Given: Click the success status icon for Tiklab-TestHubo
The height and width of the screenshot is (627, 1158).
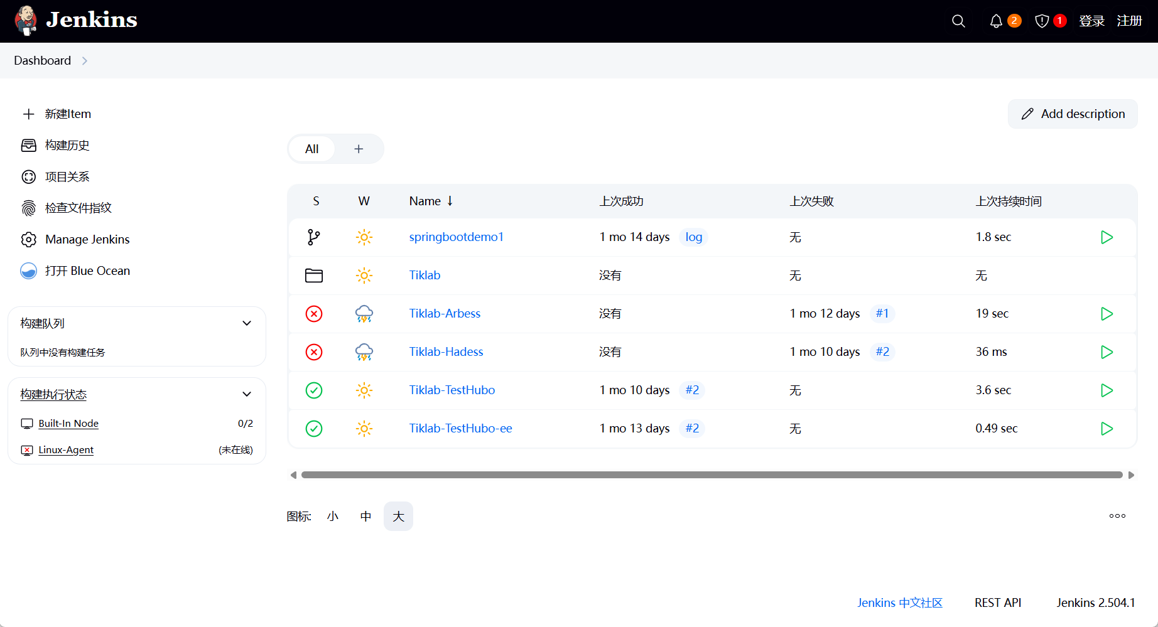Looking at the screenshot, I should point(314,390).
